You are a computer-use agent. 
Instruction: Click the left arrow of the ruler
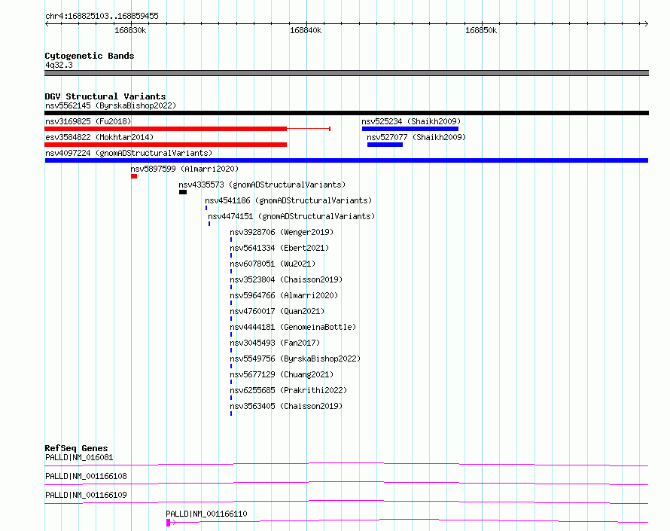point(47,23)
